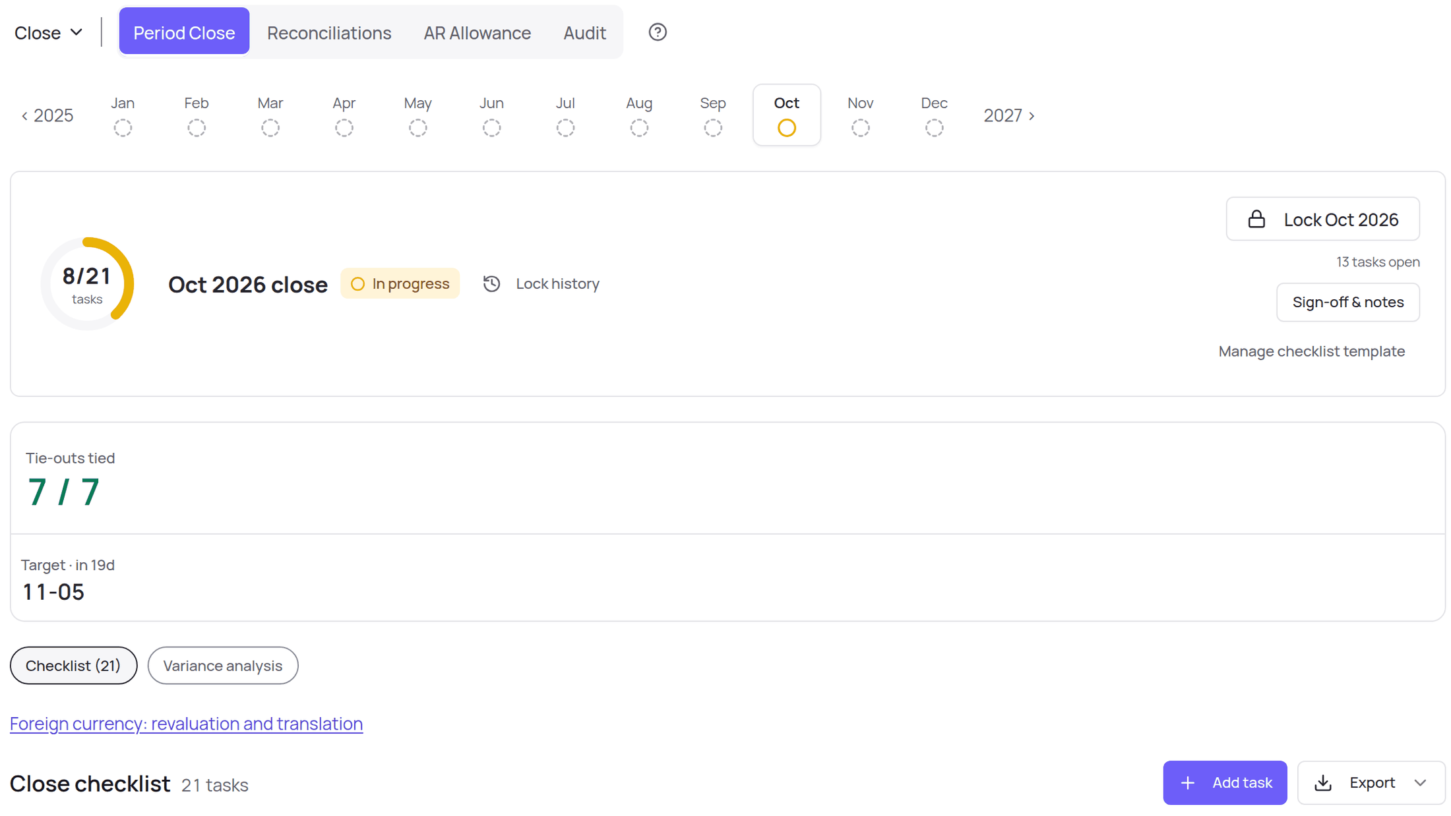Click the download icon on Export
This screenshot has height=816, width=1451.
(x=1322, y=782)
